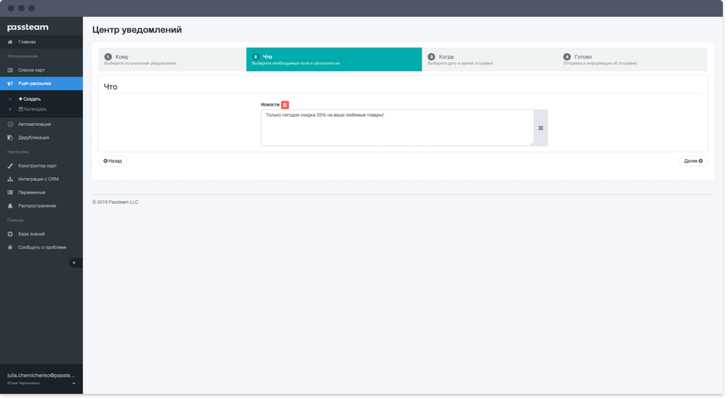Click the brush icon for Конструктор карт
Viewport: 728px width, 399px height.
point(10,166)
